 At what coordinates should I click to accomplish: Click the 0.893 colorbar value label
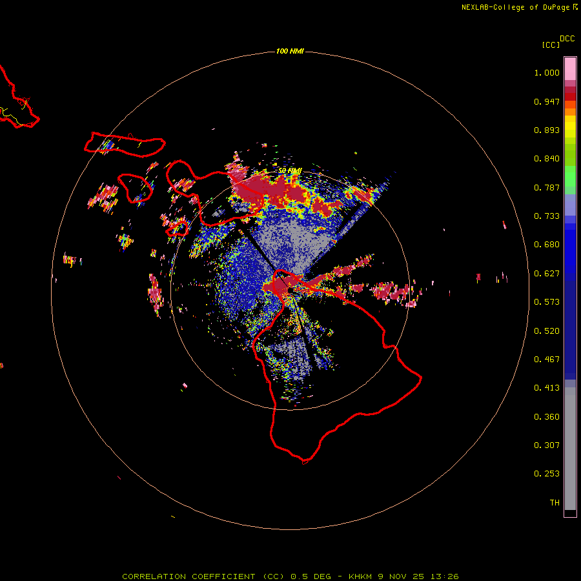coord(547,130)
